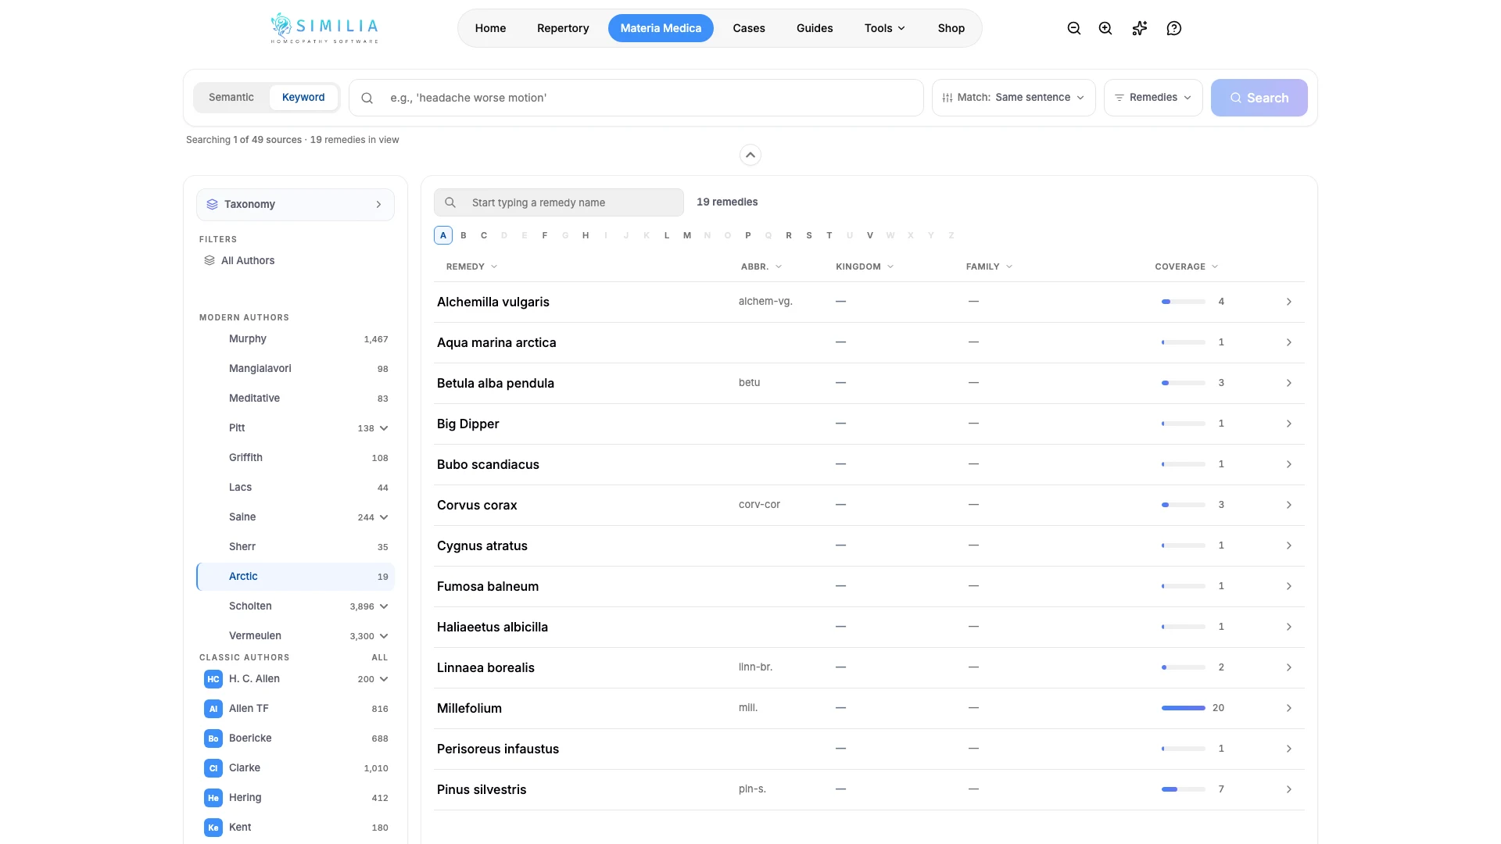
Task: Click the zoom in magnifier icon
Action: click(x=1105, y=28)
